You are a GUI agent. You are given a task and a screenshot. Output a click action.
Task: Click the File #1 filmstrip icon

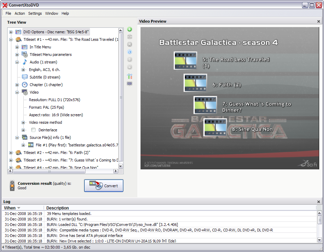coord(31,145)
